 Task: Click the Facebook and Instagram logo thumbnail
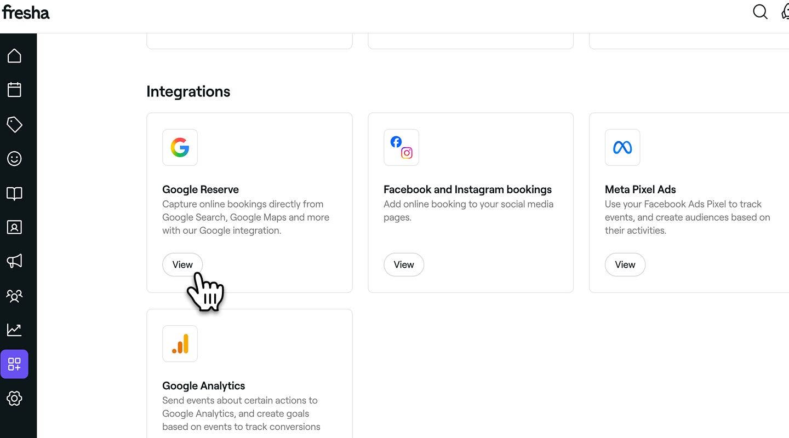[401, 147]
